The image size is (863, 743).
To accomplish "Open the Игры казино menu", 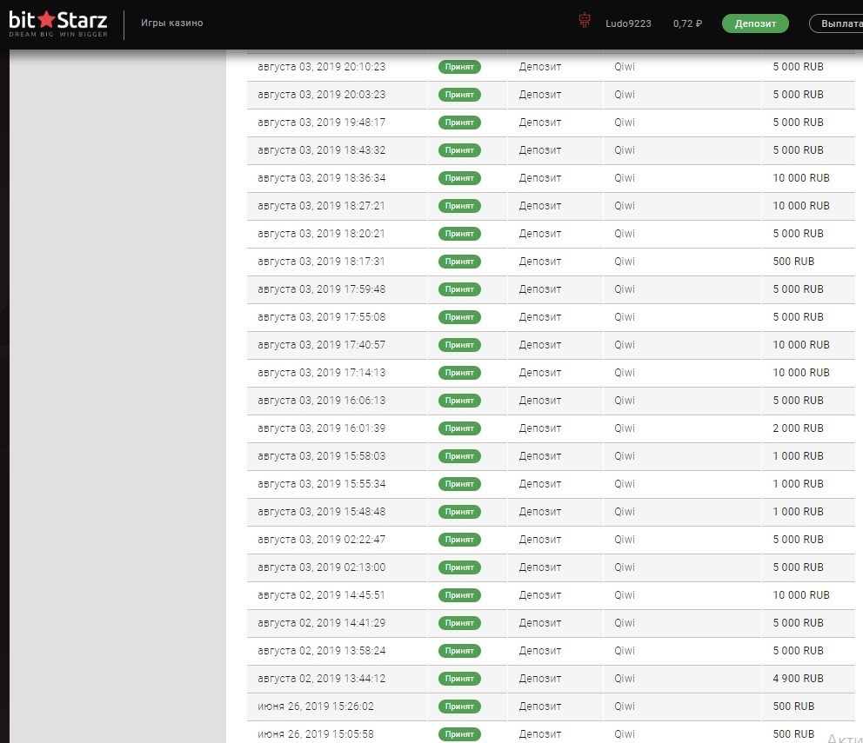I will click(171, 23).
